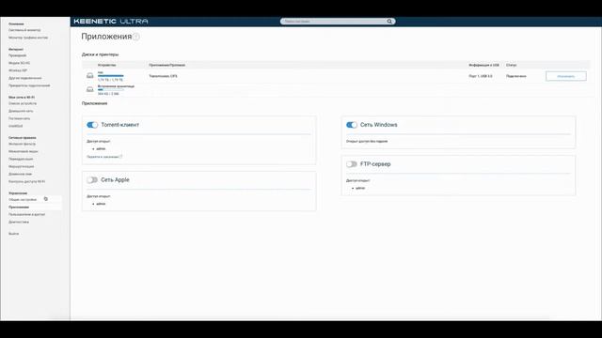The image size is (602, 338).
Task: Open Переадресация page
Action: (x=21, y=159)
